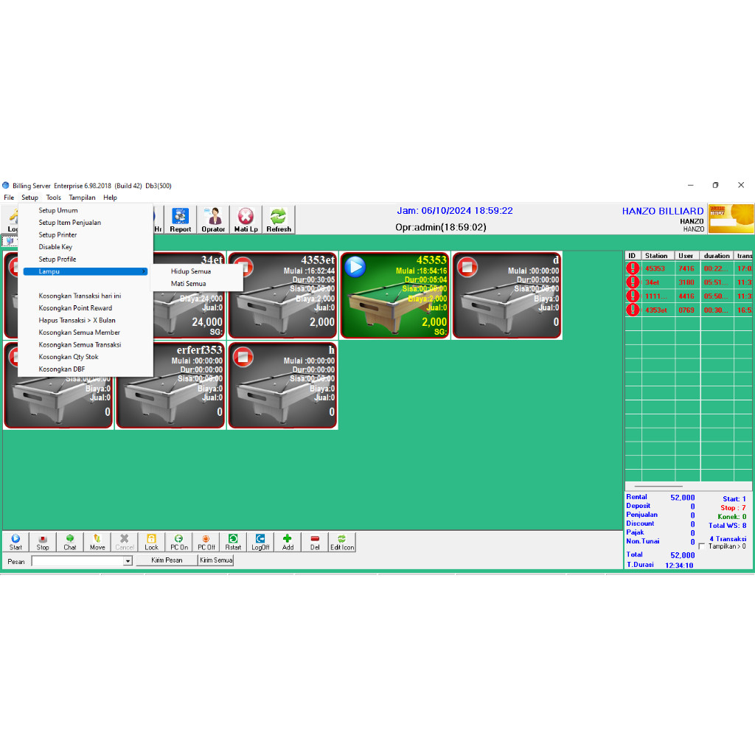Select billiard table erferf353
755x755 pixels.
tap(170, 385)
